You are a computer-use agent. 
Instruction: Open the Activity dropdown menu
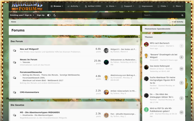74,6
